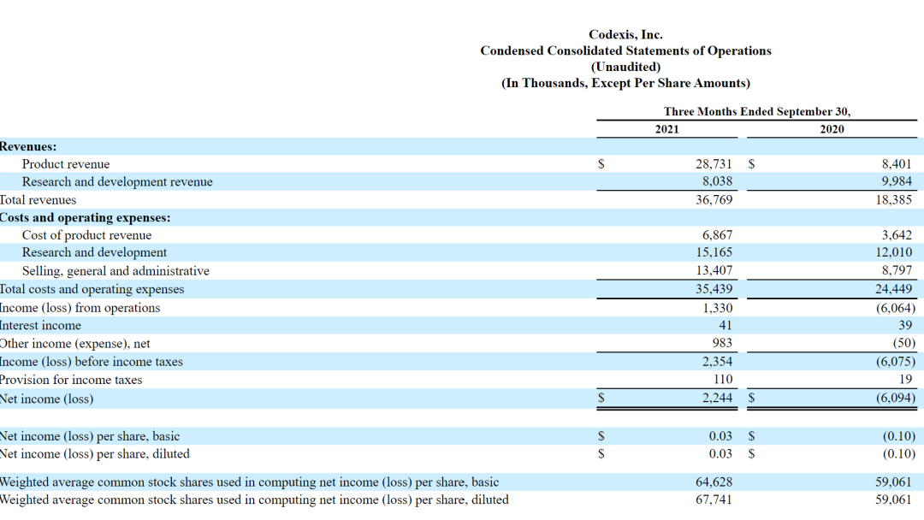Click 'Costs and operating expenses:' section label
Screen dimensions: 924x520
[x=85, y=218]
